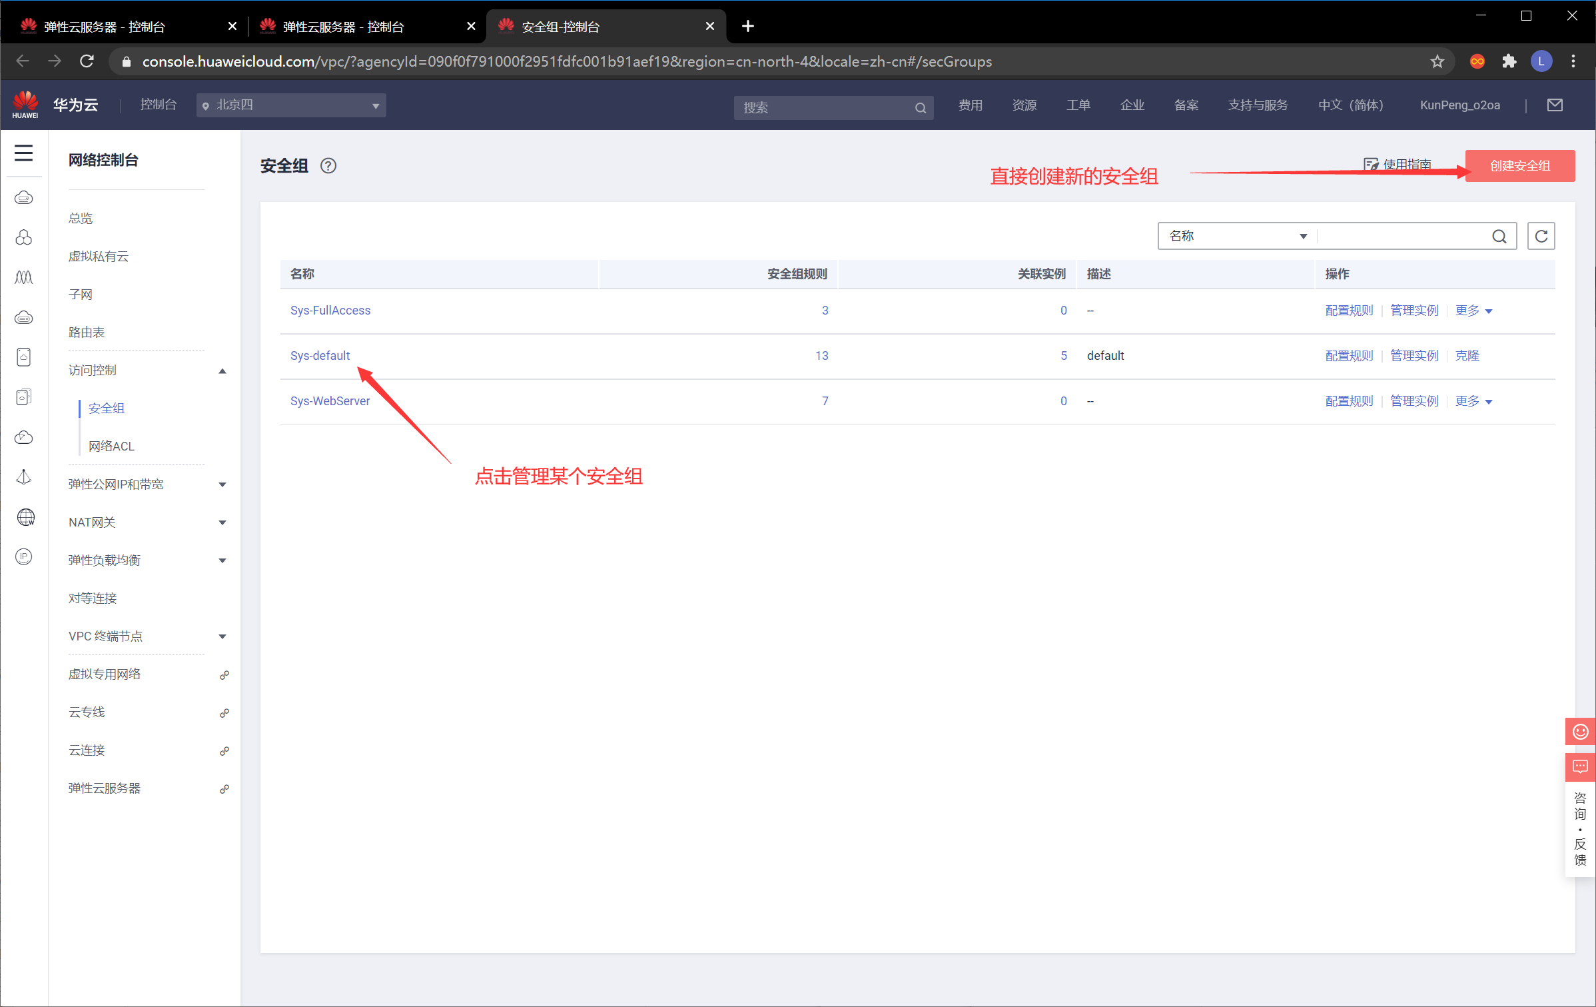Open the browser extensions puzzle icon
The width and height of the screenshot is (1596, 1007).
pyautogui.click(x=1509, y=61)
